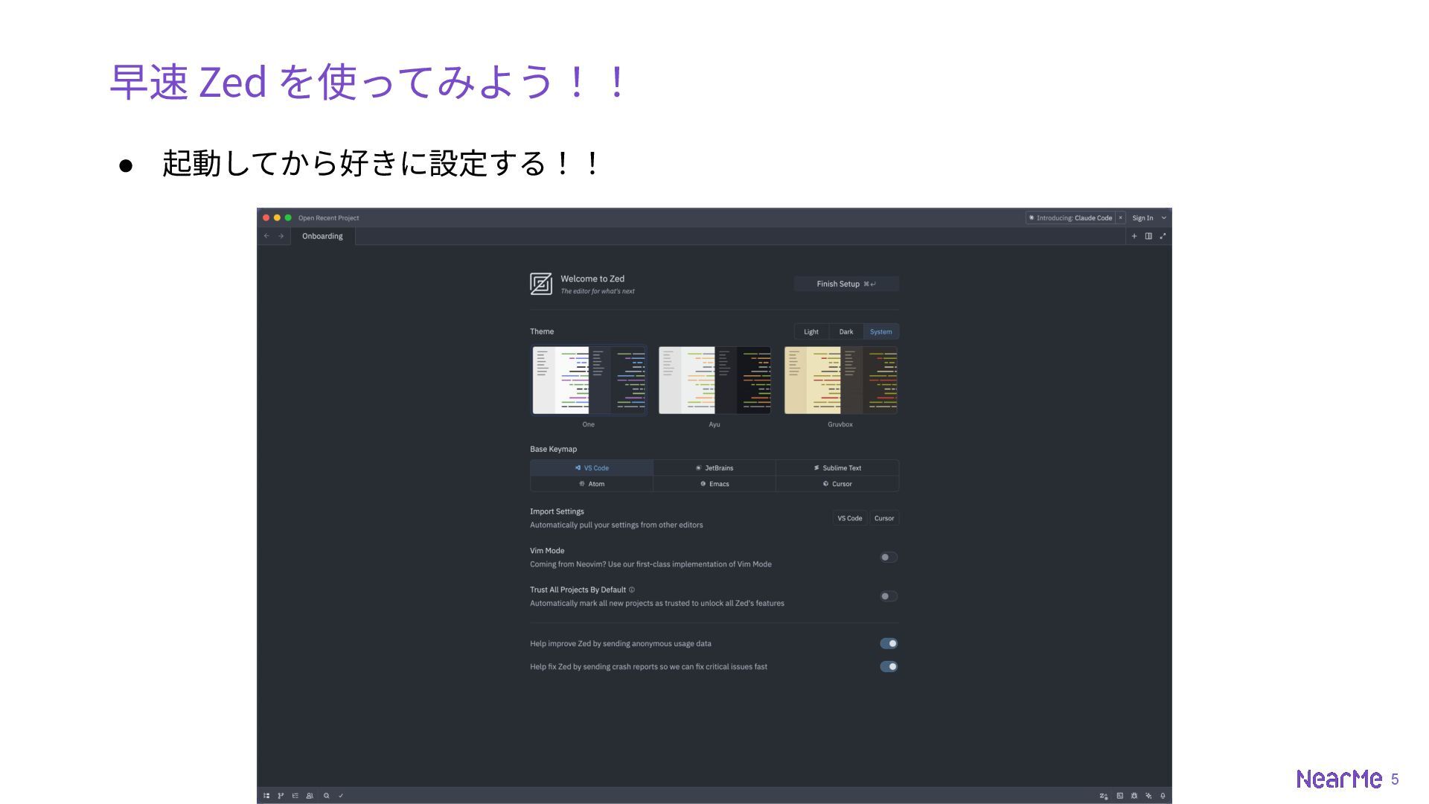1429x804 pixels.
Task: Click the plus icon for new tab
Action: (x=1134, y=236)
